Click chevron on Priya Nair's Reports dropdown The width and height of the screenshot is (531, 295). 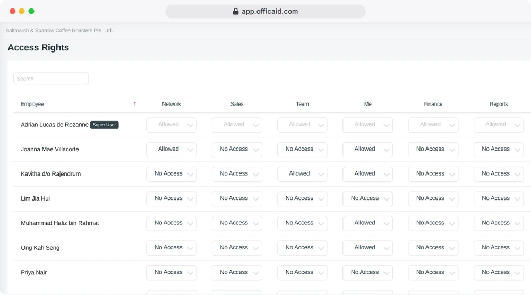[517, 273]
